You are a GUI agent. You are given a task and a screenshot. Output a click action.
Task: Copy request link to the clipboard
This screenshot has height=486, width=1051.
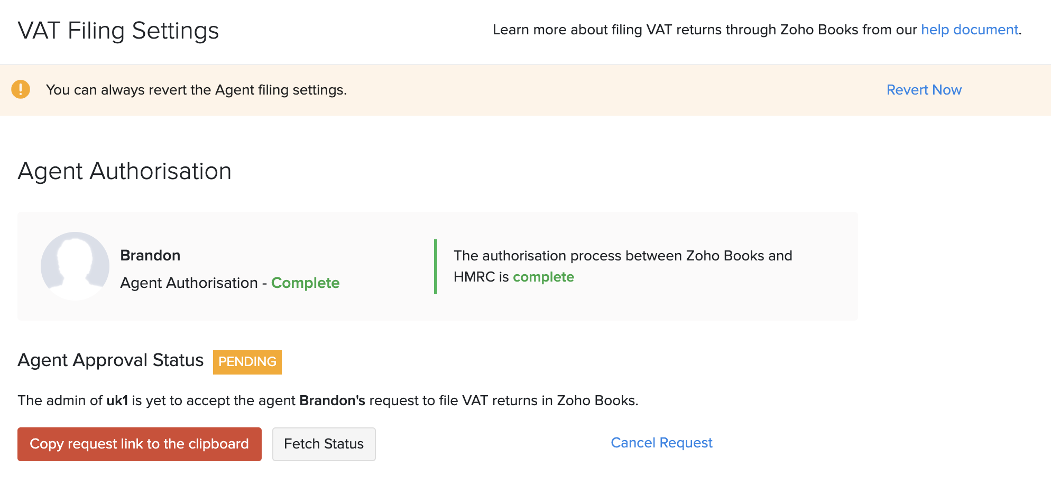pyautogui.click(x=140, y=444)
